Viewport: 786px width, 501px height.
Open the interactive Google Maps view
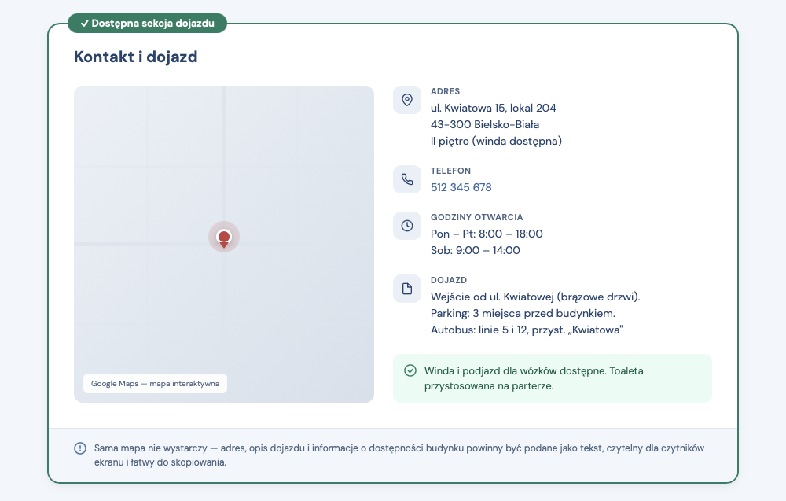click(224, 244)
